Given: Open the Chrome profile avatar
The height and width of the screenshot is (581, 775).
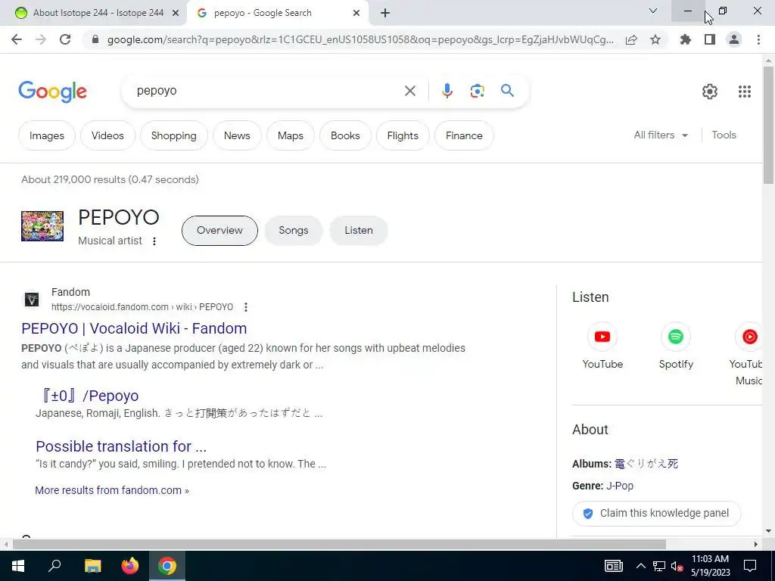Looking at the screenshot, I should 734,39.
